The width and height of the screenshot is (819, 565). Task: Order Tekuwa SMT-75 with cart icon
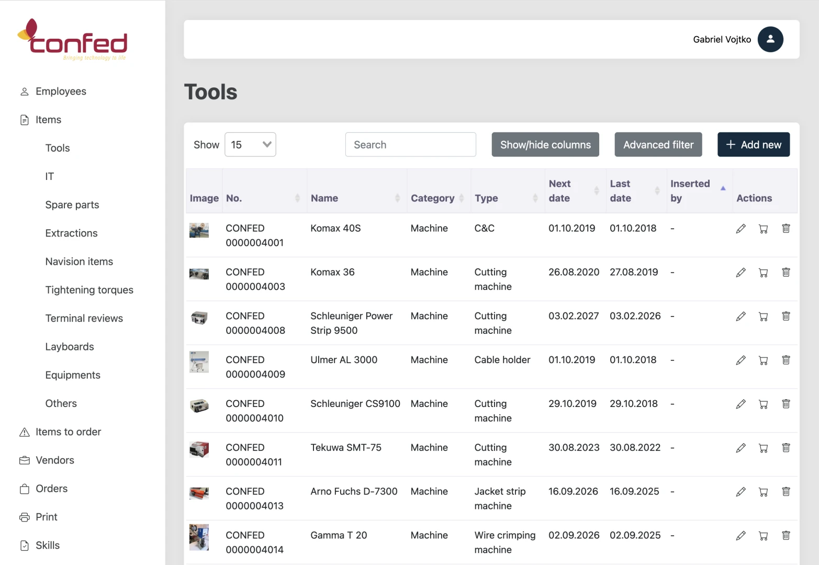pyautogui.click(x=764, y=448)
